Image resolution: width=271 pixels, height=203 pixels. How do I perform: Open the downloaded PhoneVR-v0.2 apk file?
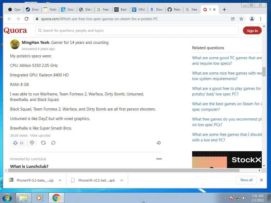93,180
